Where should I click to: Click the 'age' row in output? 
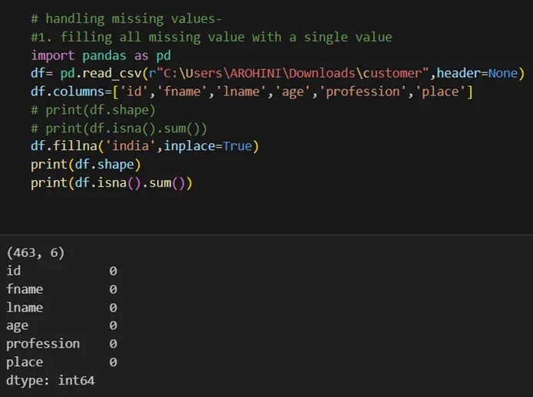pyautogui.click(x=17, y=325)
